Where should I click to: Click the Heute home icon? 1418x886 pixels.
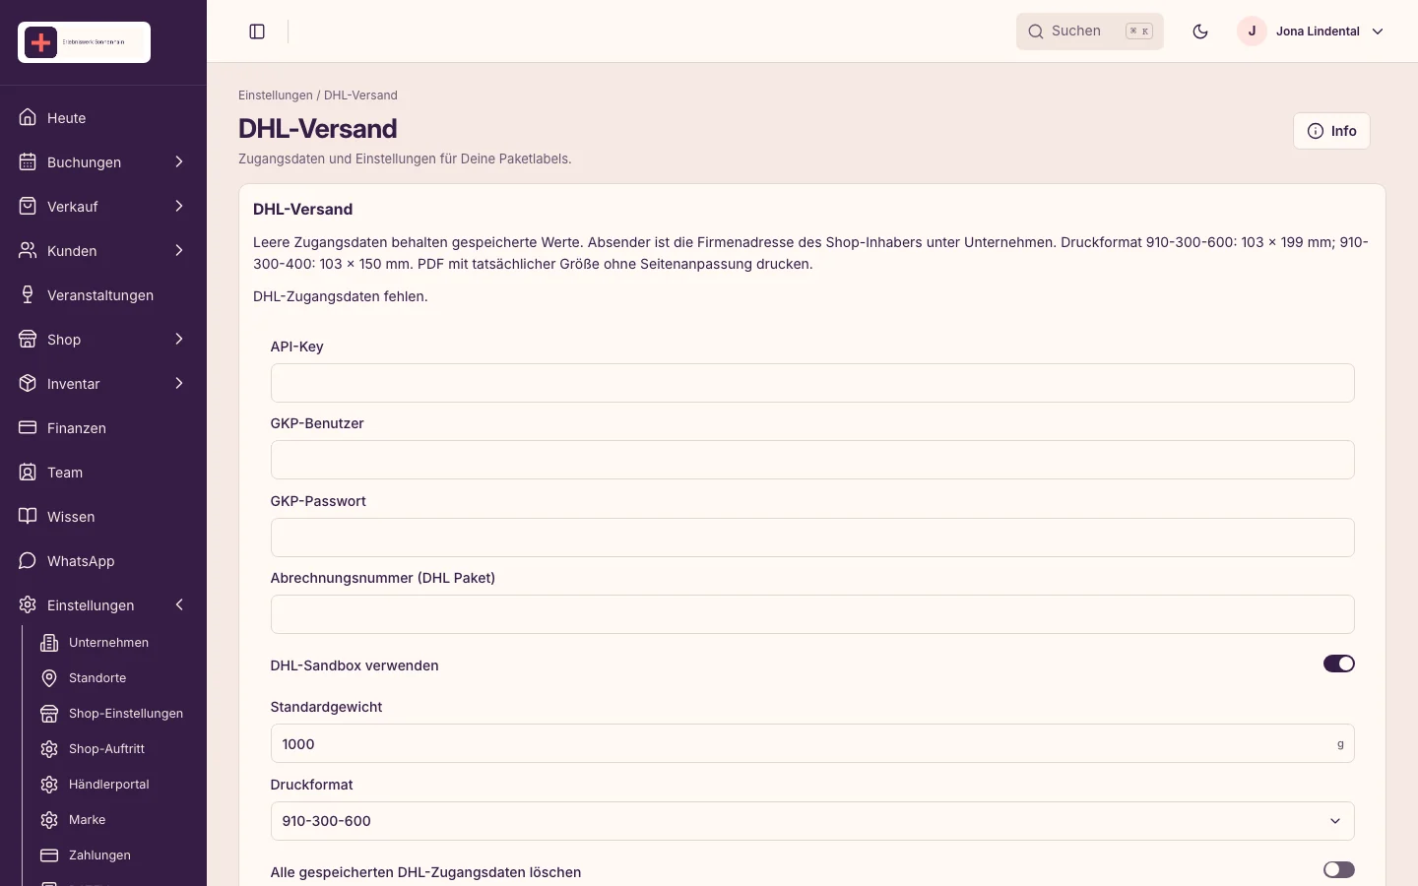(28, 118)
